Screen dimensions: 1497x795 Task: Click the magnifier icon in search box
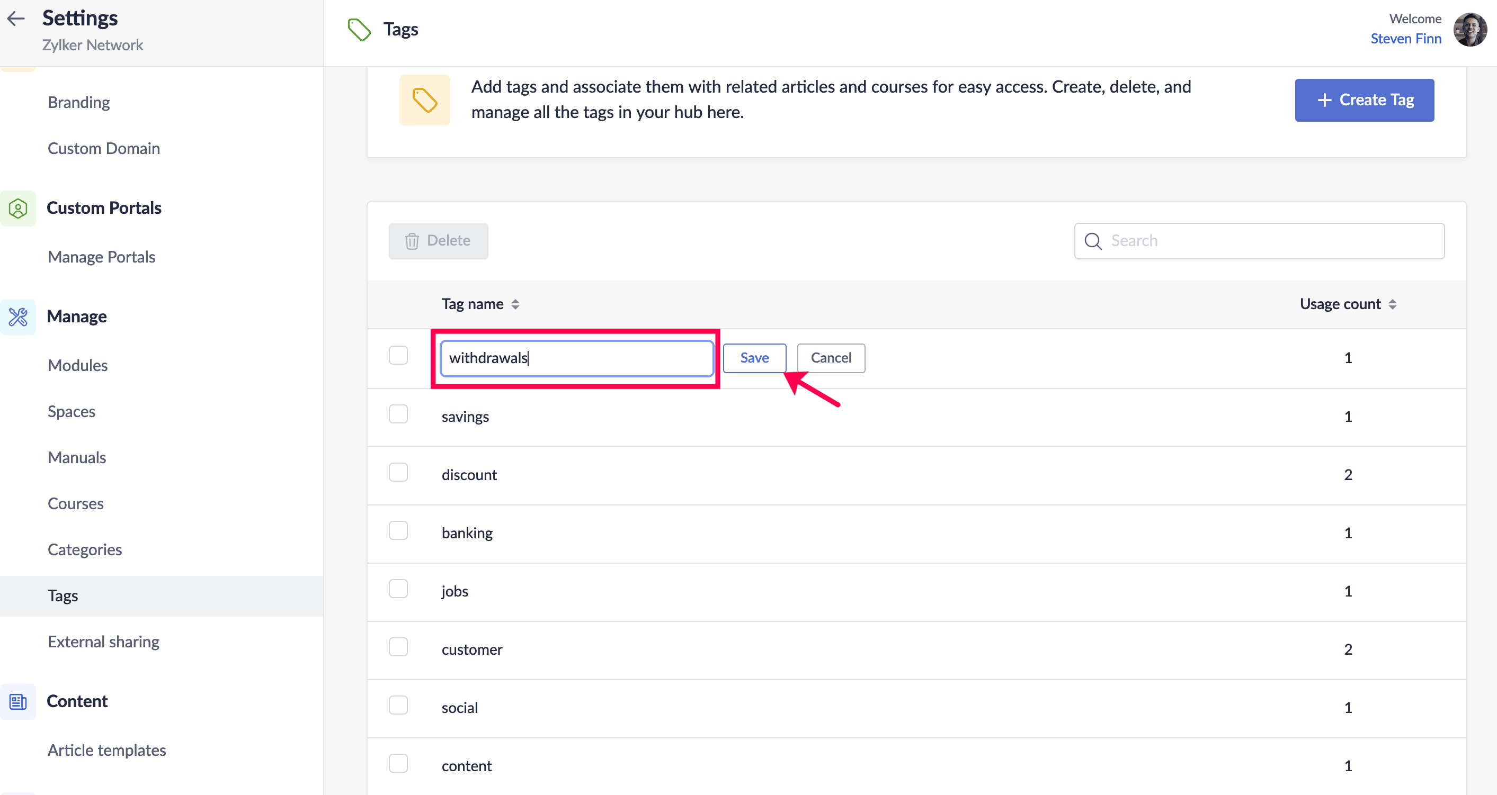[x=1092, y=241]
